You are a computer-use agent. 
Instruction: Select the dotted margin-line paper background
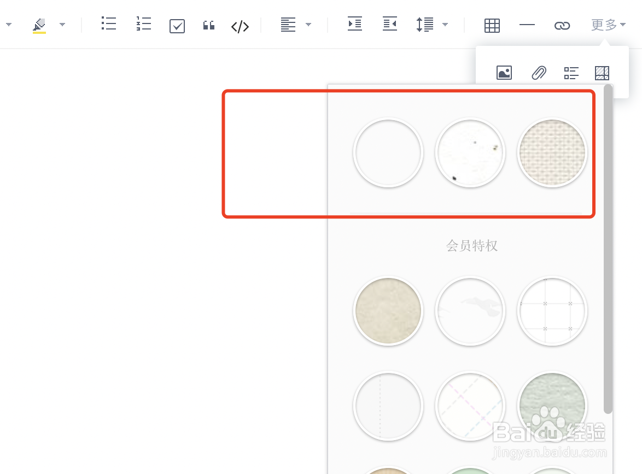click(x=388, y=406)
